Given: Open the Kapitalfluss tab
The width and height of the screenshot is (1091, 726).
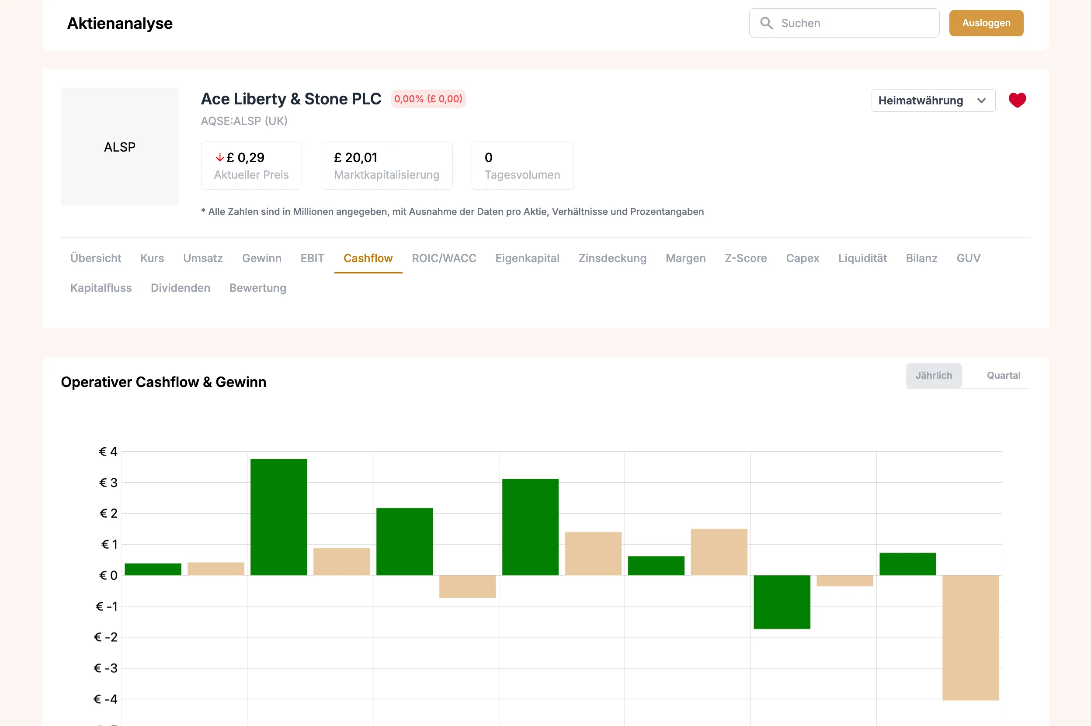Looking at the screenshot, I should pos(101,288).
